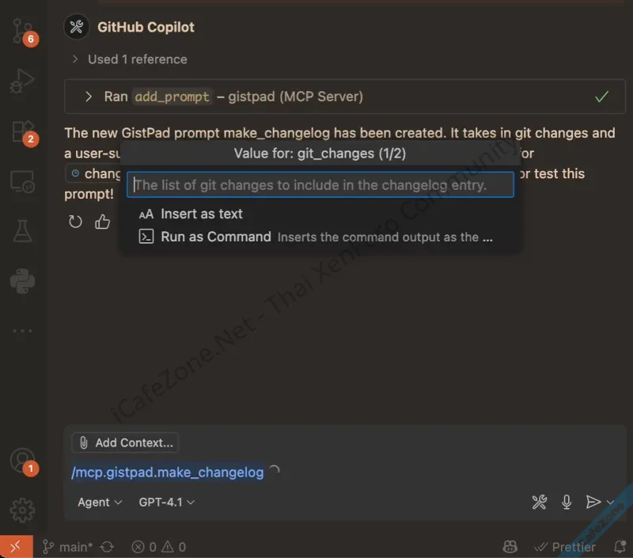This screenshot has height=558, width=633.
Task: Click the configure tools wrench icon
Action: [x=540, y=502]
